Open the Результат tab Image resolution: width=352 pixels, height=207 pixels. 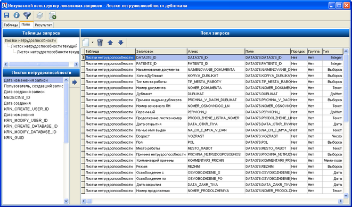[x=44, y=25]
